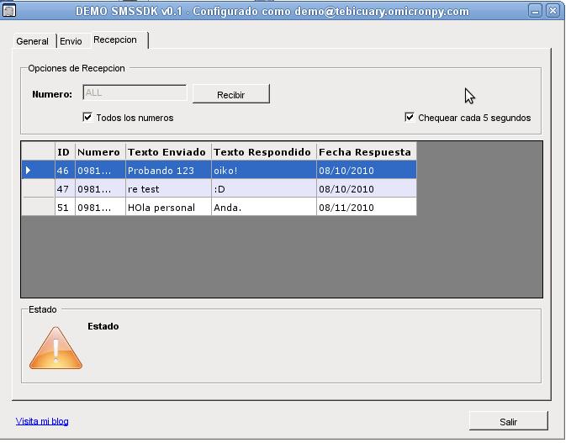This screenshot has width=571, height=443.
Task: Click the row header of ID 51
Action: pos(38,207)
